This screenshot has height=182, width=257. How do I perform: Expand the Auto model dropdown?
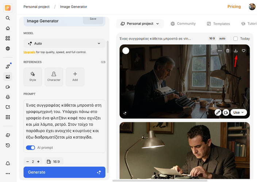(64, 44)
